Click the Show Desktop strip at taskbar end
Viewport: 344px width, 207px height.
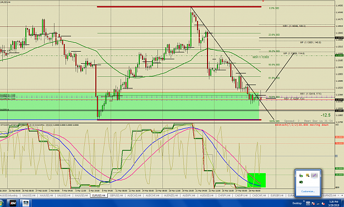click(343, 203)
